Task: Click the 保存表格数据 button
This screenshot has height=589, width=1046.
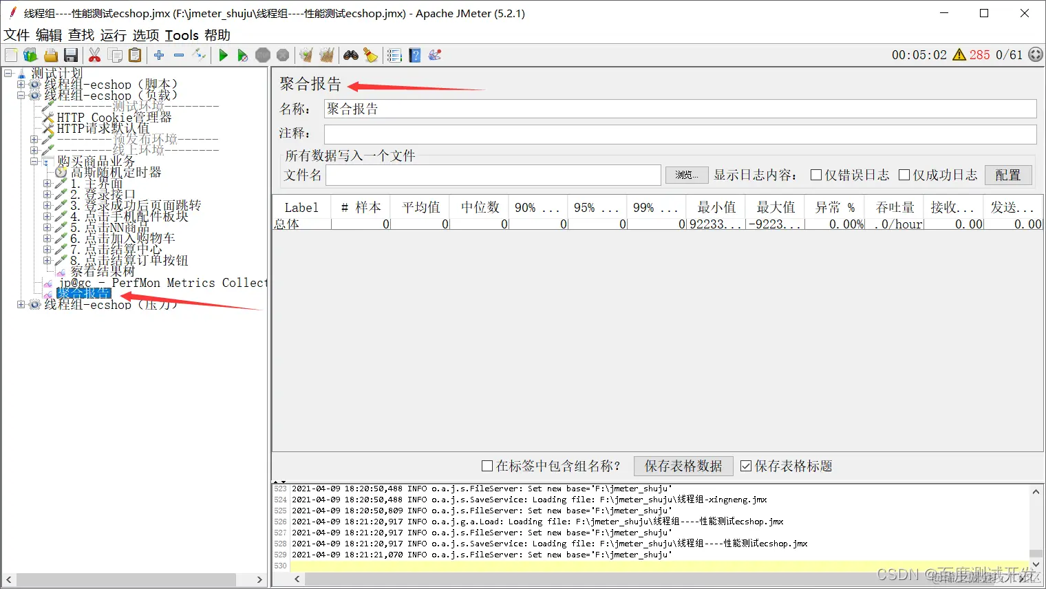Action: (x=683, y=466)
